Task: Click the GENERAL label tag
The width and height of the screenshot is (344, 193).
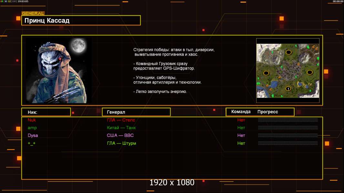Action: click(33, 13)
